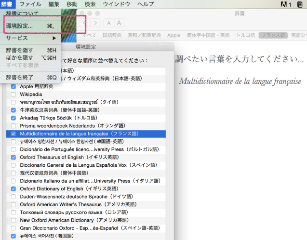This screenshot has height=240, width=307.
Task: Choose 環境設定… from the menu
Action: coord(31,26)
